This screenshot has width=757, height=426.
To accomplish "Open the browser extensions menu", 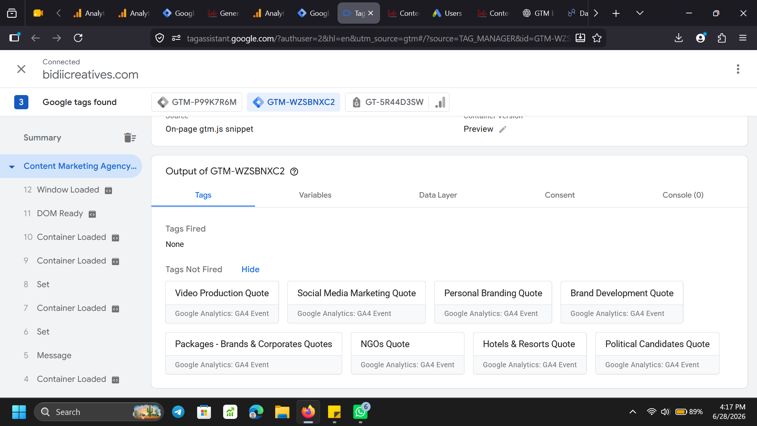I will 722,38.
